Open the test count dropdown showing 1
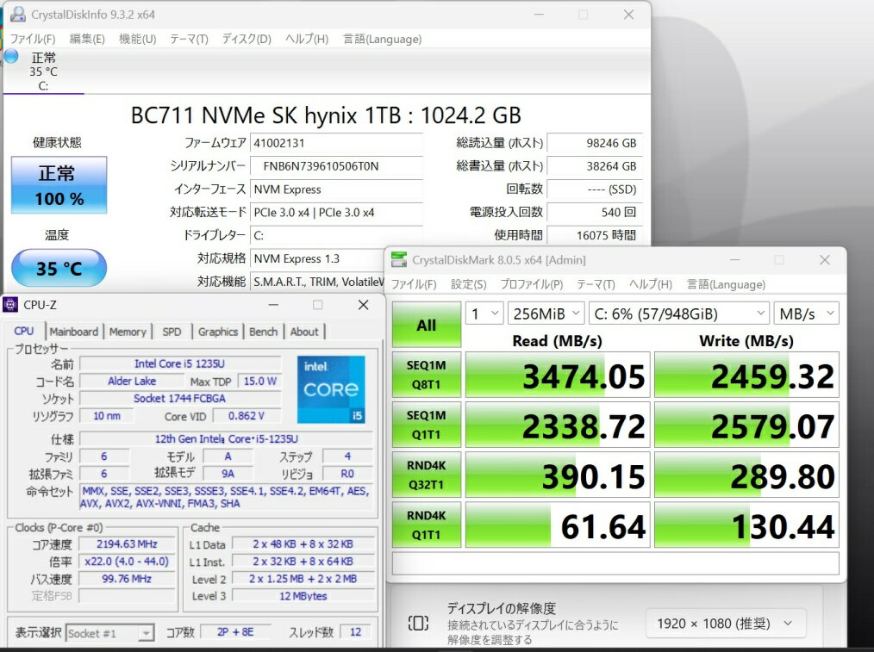Viewport: 874px width, 652px height. pyautogui.click(x=484, y=314)
